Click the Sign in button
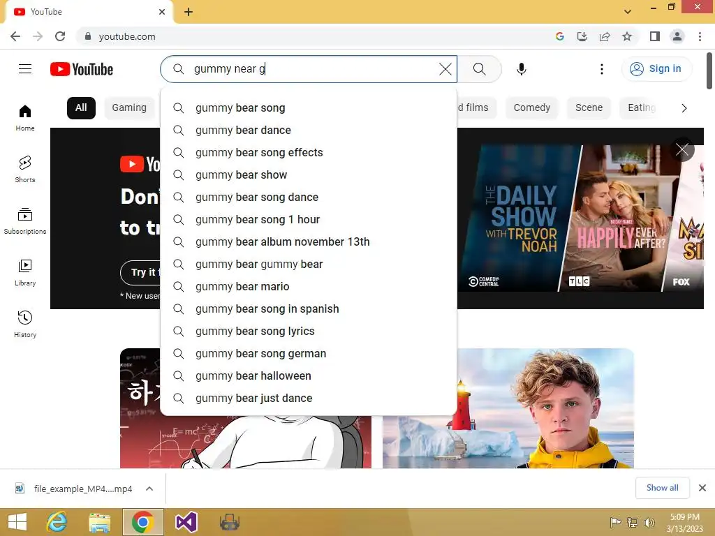Viewport: 715px width, 536px height. (656, 69)
